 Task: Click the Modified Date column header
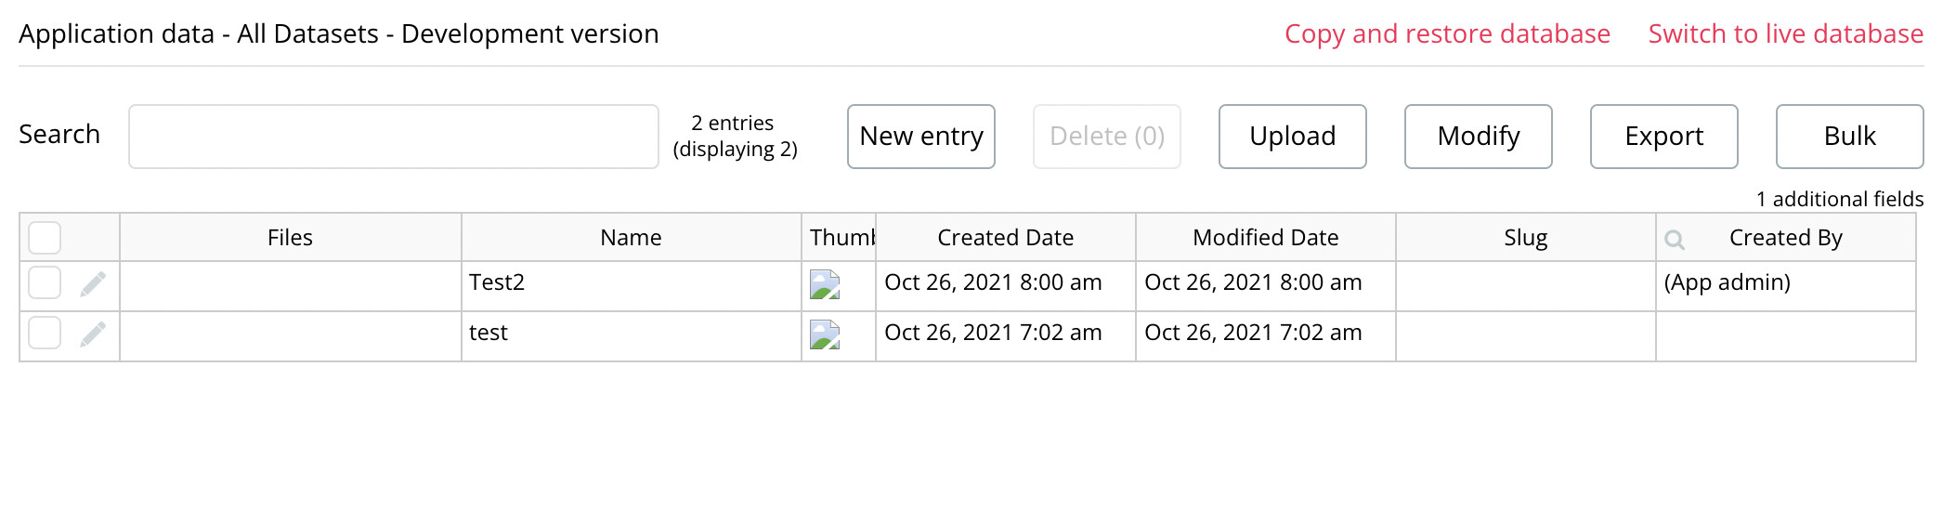tap(1265, 238)
